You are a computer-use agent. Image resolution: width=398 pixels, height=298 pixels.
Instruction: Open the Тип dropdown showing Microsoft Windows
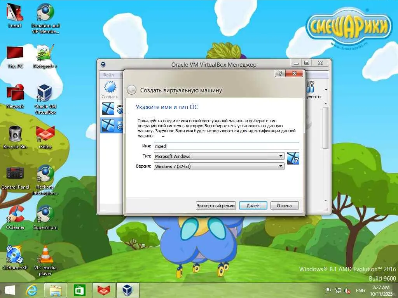click(x=219, y=156)
